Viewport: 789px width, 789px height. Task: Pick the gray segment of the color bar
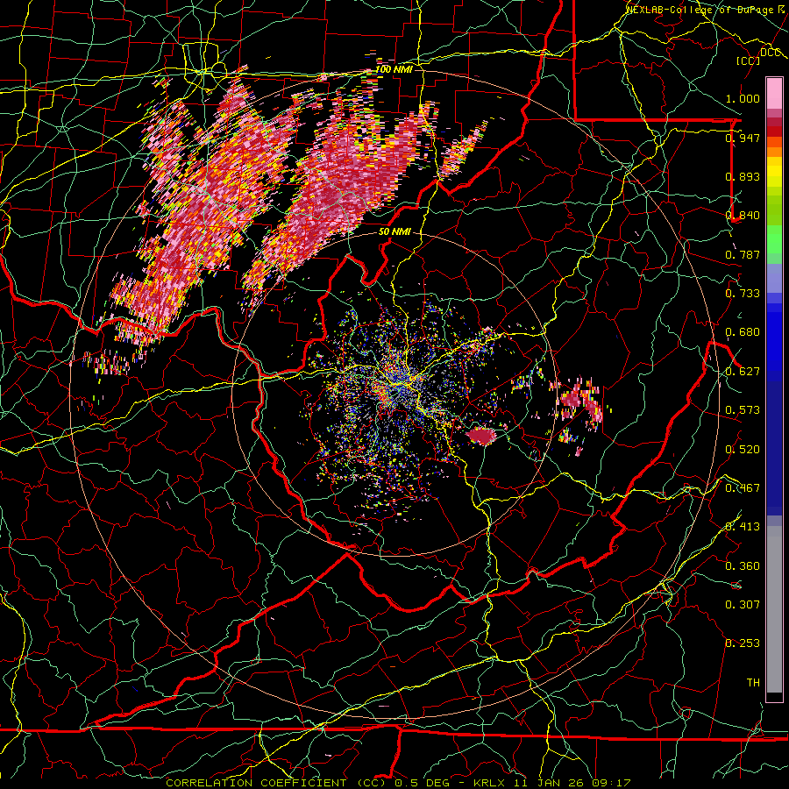774,609
